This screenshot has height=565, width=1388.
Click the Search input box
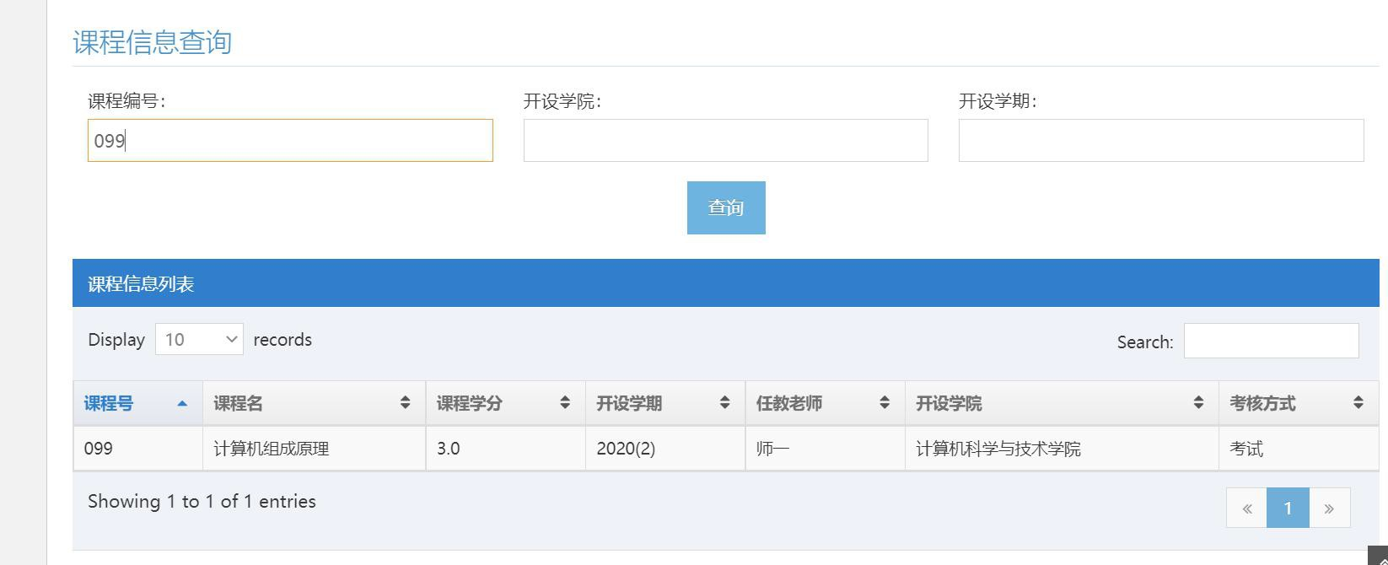1271,341
